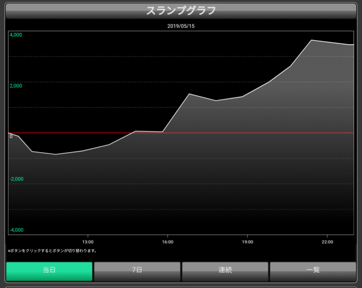Switch to the 7日 view
The image size is (362, 288).
[x=137, y=271]
